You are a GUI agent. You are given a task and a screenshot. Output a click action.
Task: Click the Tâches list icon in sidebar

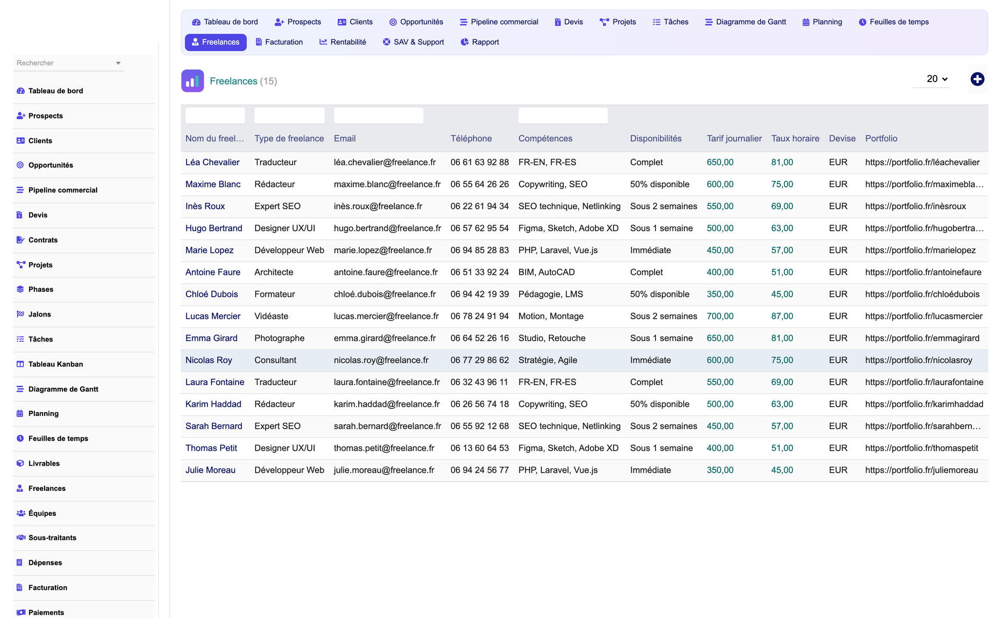pos(21,339)
